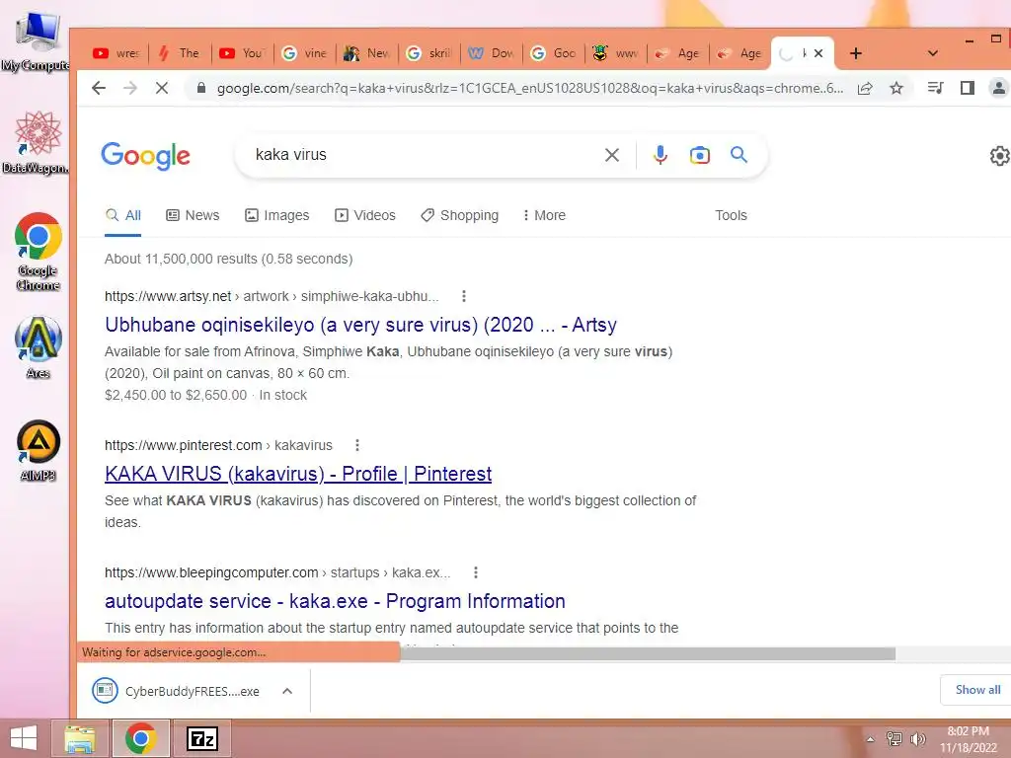The height and width of the screenshot is (758, 1011).
Task: Open options for the pinterest.com result
Action: tap(357, 445)
